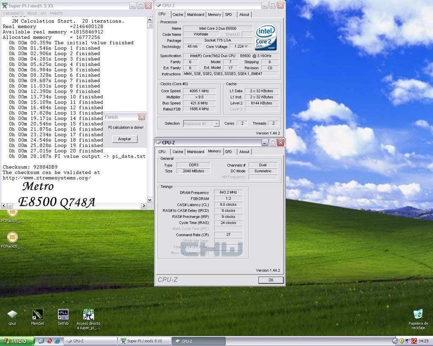Open the Calculate(C) menu in Super PI
Screen dimensions: 433x346
tap(13, 13)
